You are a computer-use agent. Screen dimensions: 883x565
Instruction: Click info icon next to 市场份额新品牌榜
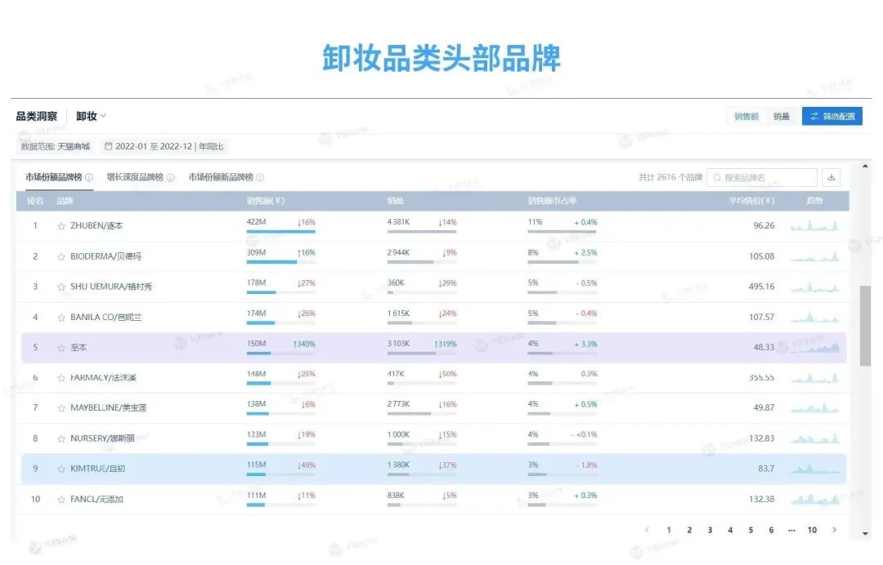point(260,178)
